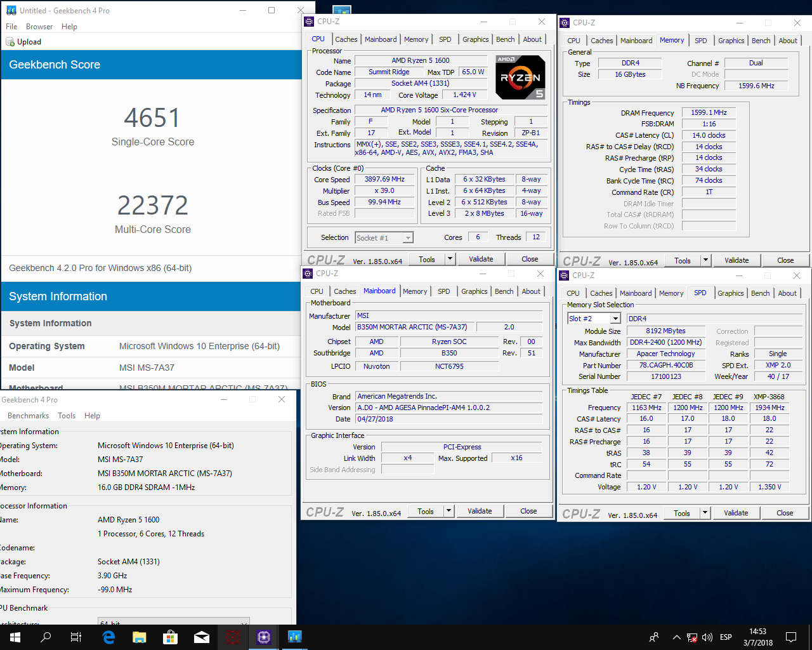Click the network status tray icon
Viewport: 812px width, 650px height.
pyautogui.click(x=692, y=637)
